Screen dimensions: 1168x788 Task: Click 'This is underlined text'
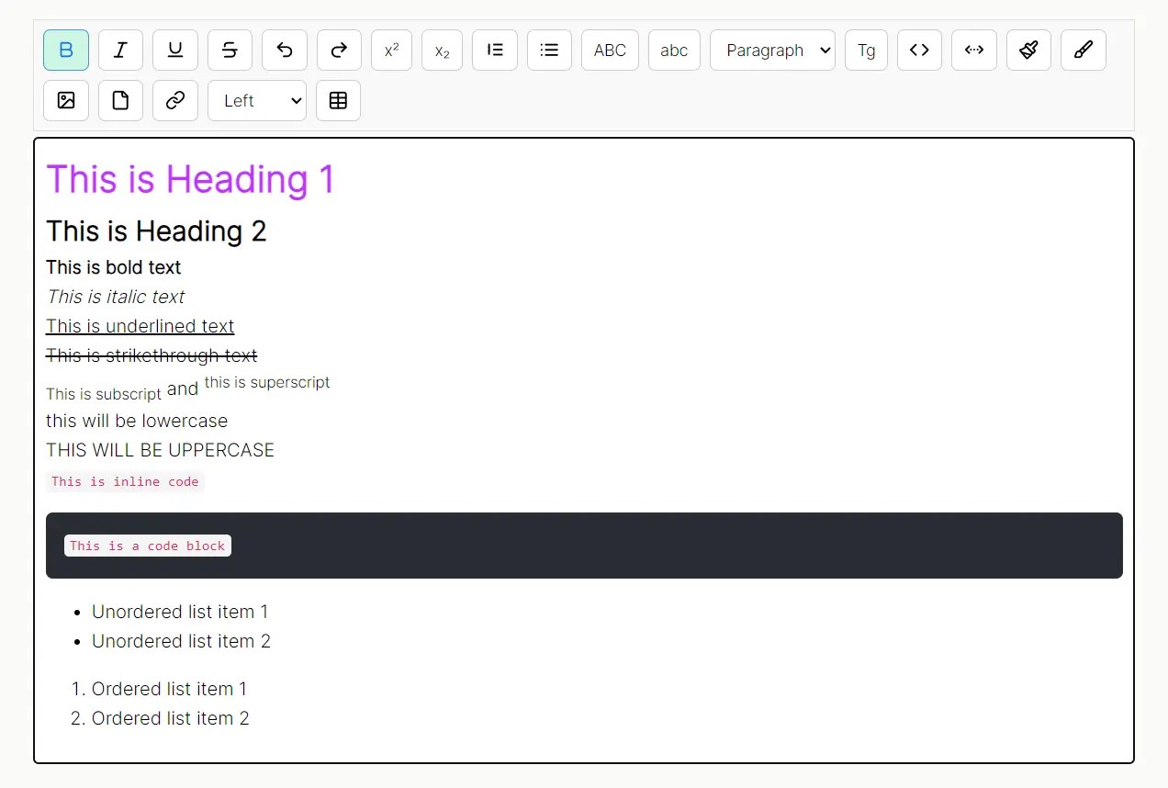(140, 326)
